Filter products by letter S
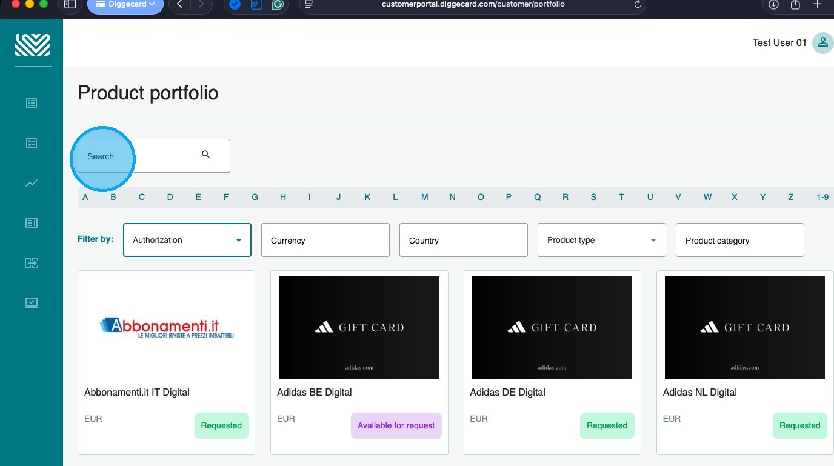The image size is (834, 466). tap(593, 197)
